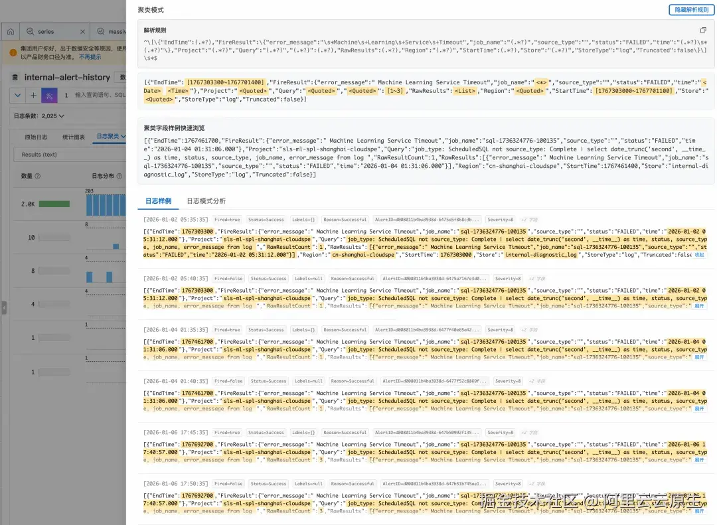717x525 pixels.
Task: Add a new query with plus icon
Action: coord(33,95)
